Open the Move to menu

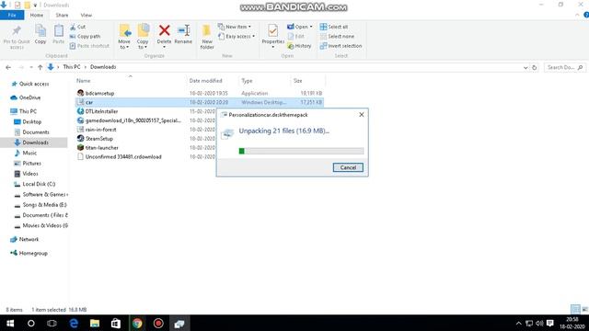click(124, 37)
